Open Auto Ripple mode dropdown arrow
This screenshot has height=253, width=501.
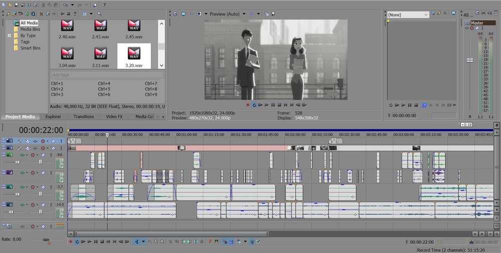click(245, 242)
